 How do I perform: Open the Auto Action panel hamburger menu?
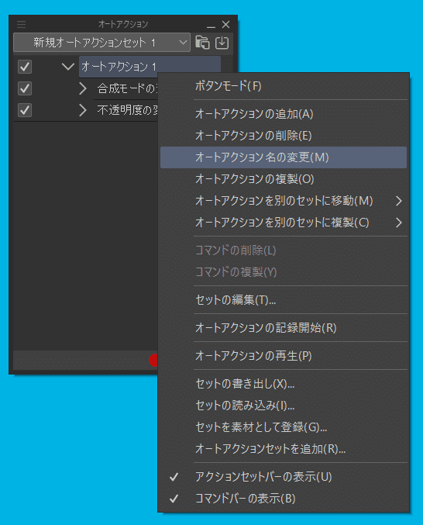tap(21, 24)
